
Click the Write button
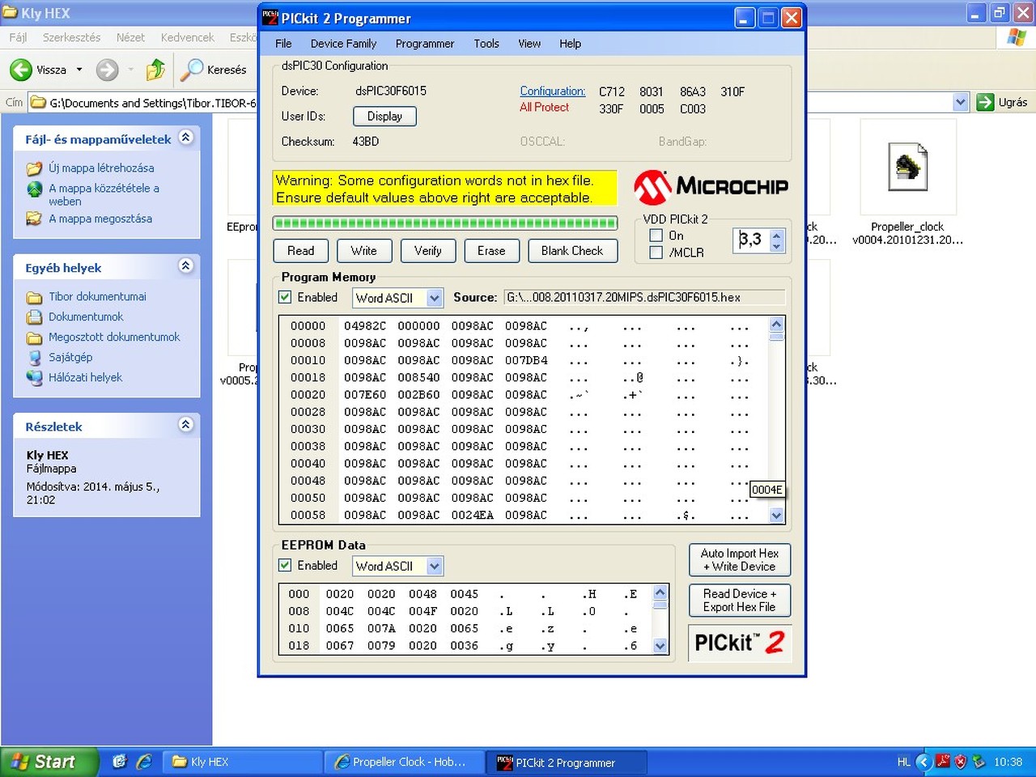pos(364,251)
